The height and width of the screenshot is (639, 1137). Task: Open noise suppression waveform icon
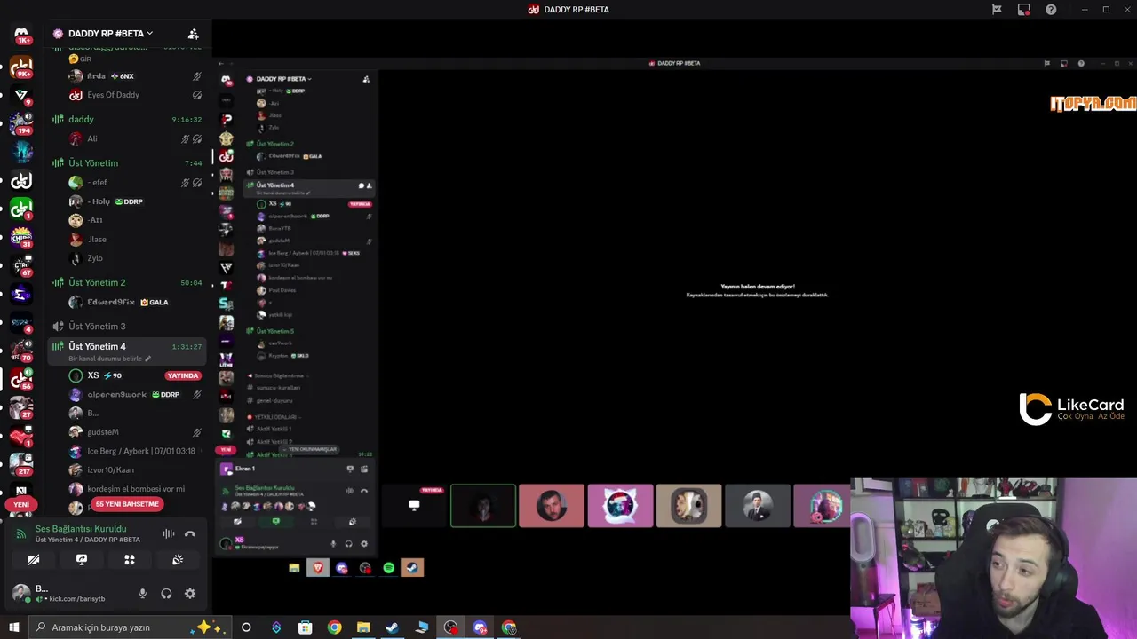(x=169, y=533)
